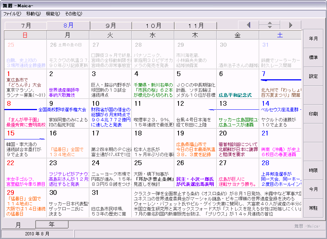Switch to the 10月 month tab

click(x=153, y=26)
